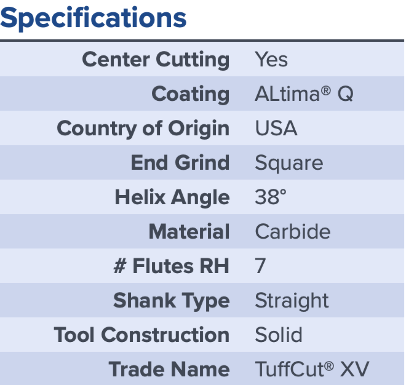Click the Specifications heading
The height and width of the screenshot is (385, 406).
tap(94, 18)
